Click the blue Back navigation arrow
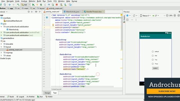Screen dimensions: 180x101 (x=10, y=5)
